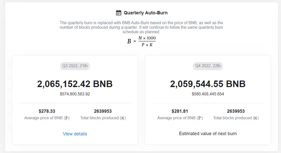The image size is (281, 153).
Task: Click the 2,065,152.42 BNB amount
Action: (75, 84)
